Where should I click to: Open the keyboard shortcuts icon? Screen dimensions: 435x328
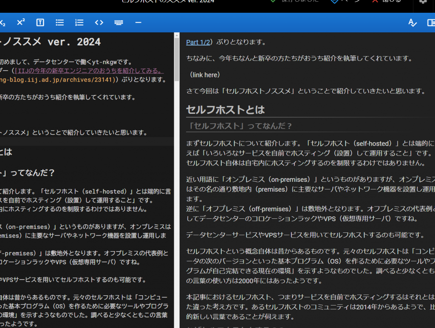point(119,23)
